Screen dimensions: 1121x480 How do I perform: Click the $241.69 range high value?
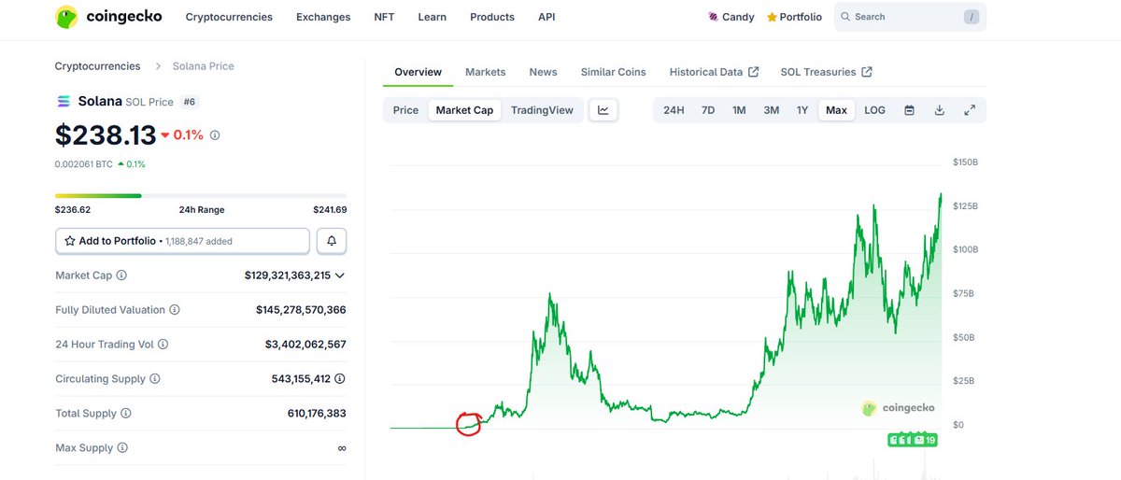pos(330,210)
